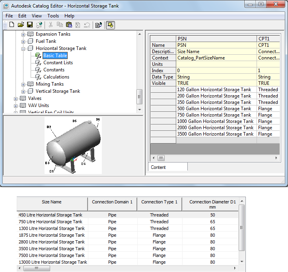The width and height of the screenshot is (288, 272).
Task: Click the Connection Domain 1 column header
Action: click(112, 204)
